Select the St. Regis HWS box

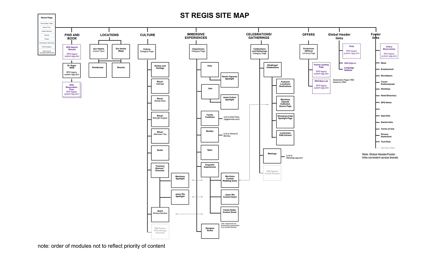click(x=71, y=70)
